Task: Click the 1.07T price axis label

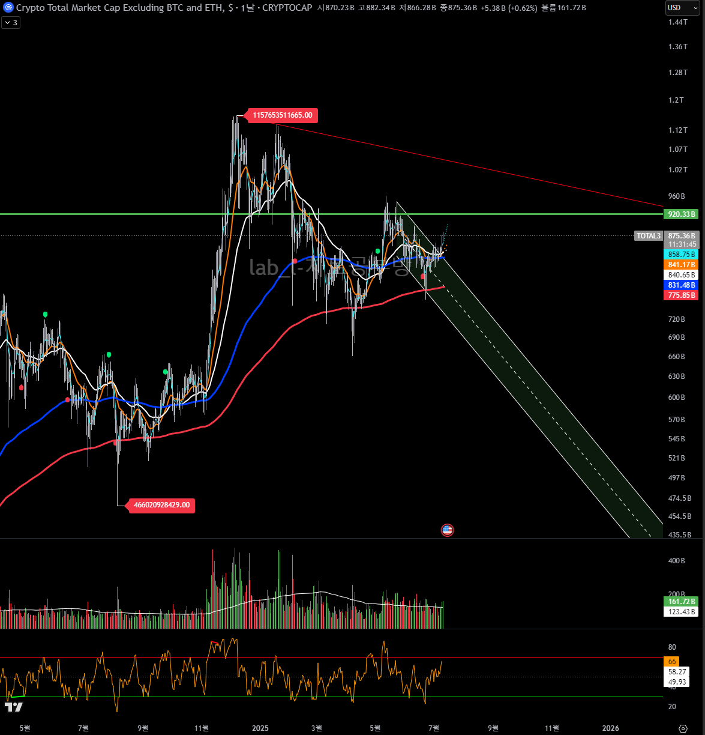Action: click(678, 150)
